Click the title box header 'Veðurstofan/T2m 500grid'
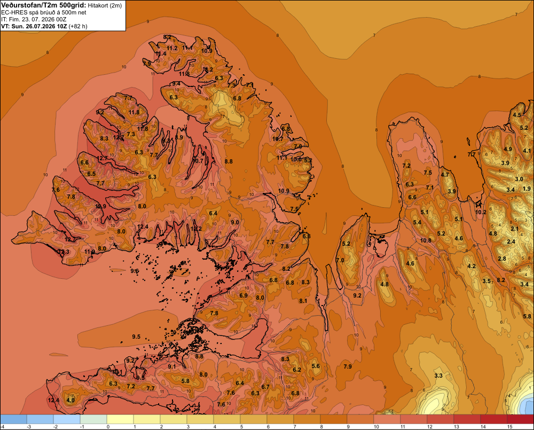The width and height of the screenshot is (534, 430). [x=44, y=5]
